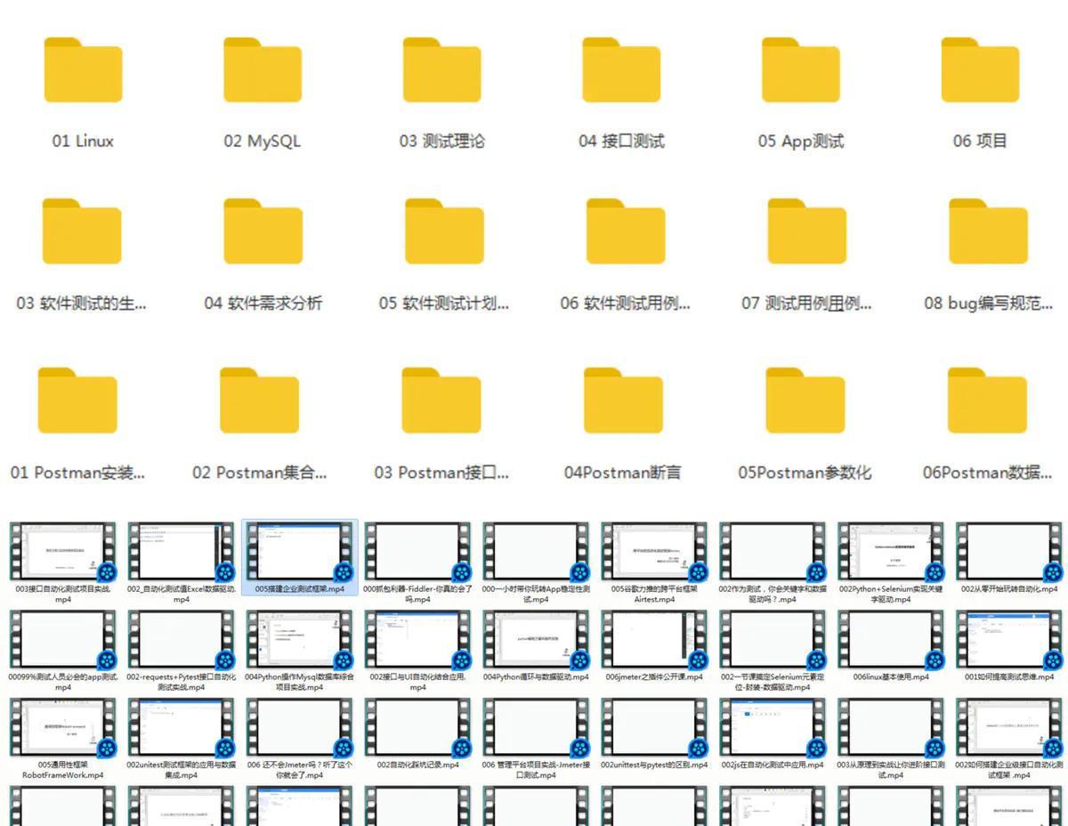Open the 06Postman数据... folder icon
Viewport: 1068px width, 826px height.
point(987,401)
